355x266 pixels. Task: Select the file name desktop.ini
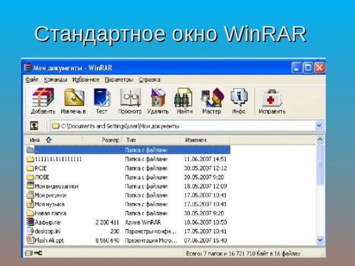(48, 231)
